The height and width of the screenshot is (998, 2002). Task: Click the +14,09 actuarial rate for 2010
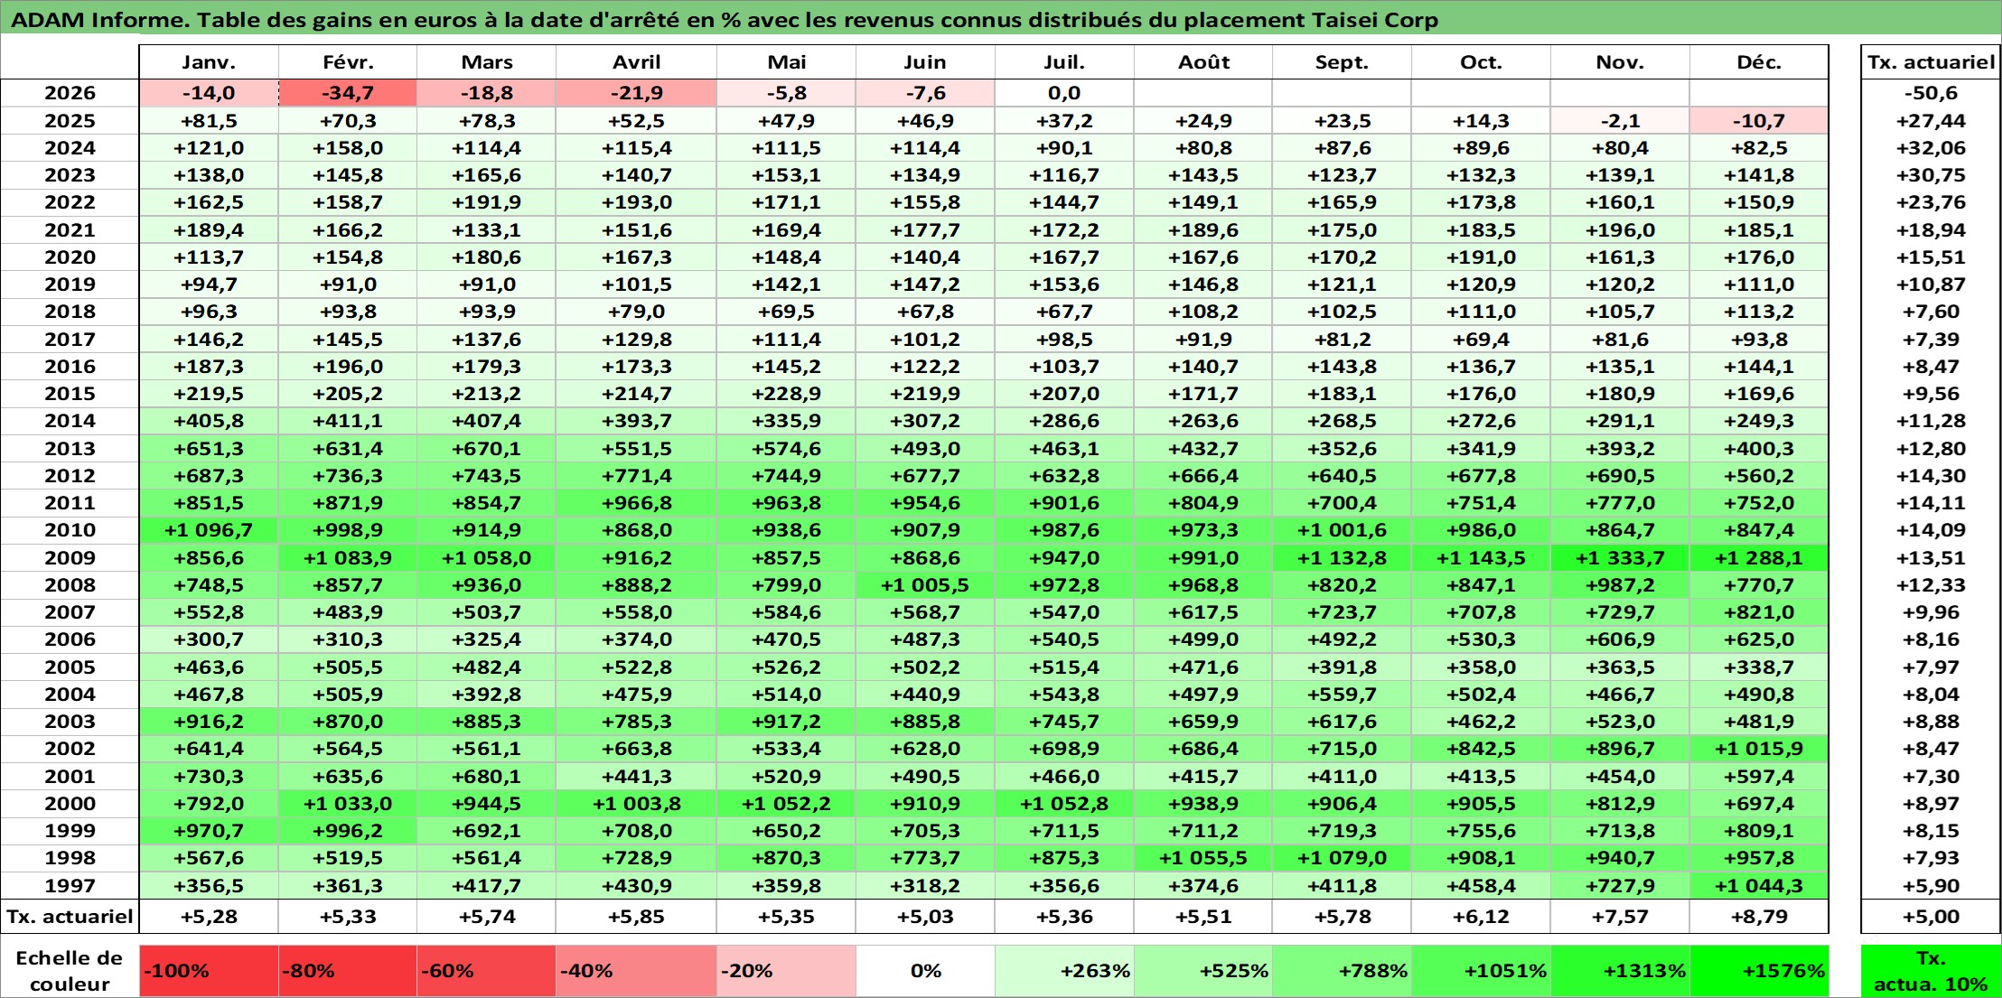[1931, 530]
